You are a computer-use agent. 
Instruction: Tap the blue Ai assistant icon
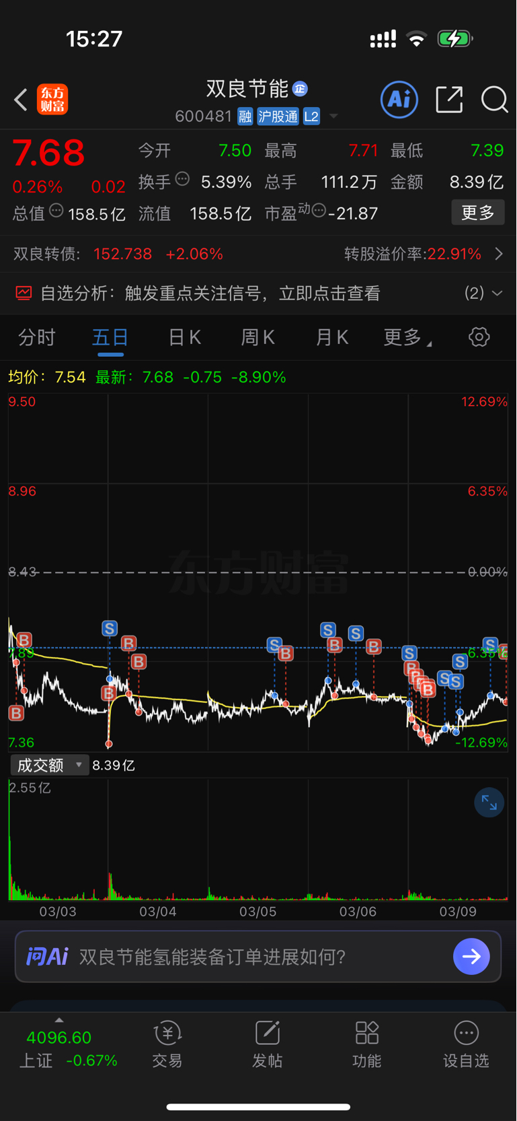pos(399,100)
